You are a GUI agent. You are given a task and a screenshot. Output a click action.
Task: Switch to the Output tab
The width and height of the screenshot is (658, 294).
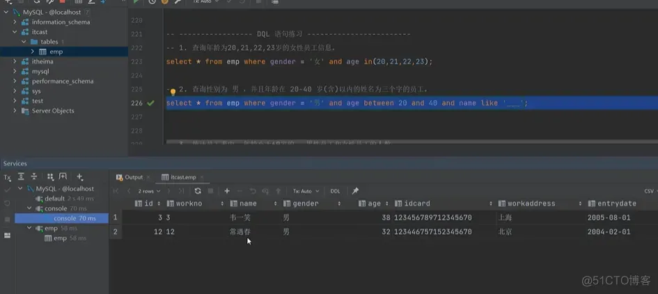pyautogui.click(x=130, y=177)
